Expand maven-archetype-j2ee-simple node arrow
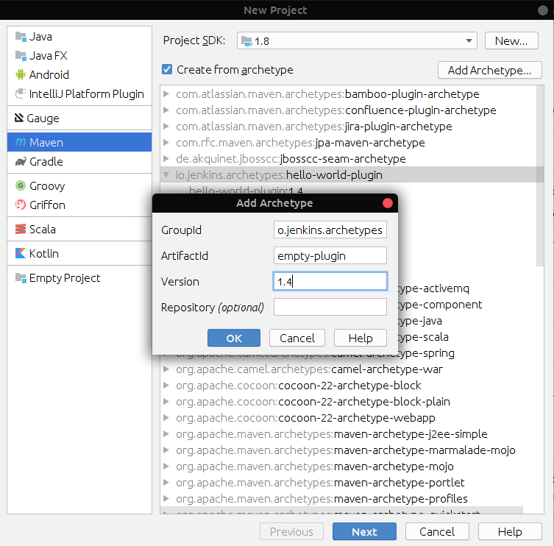The height and width of the screenshot is (546, 554). (x=166, y=434)
